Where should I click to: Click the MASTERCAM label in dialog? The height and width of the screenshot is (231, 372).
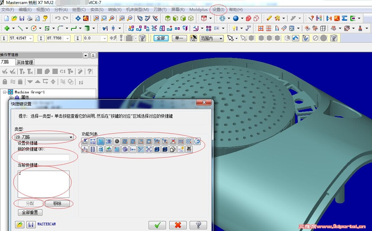tap(46, 224)
